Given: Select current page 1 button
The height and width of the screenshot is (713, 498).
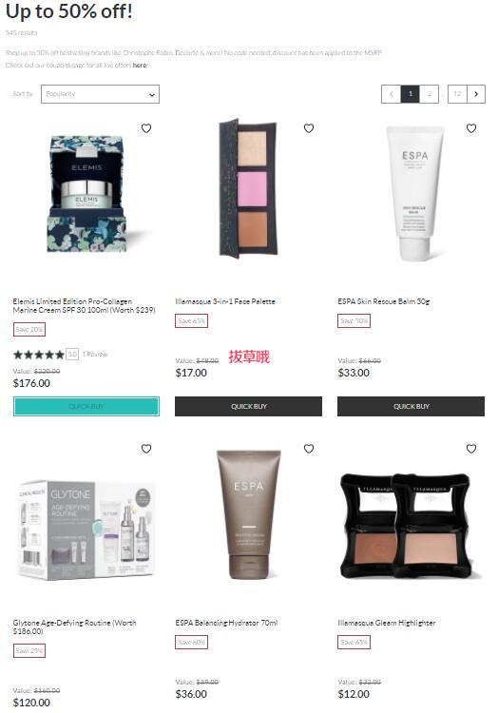Looking at the screenshot, I should pyautogui.click(x=410, y=94).
